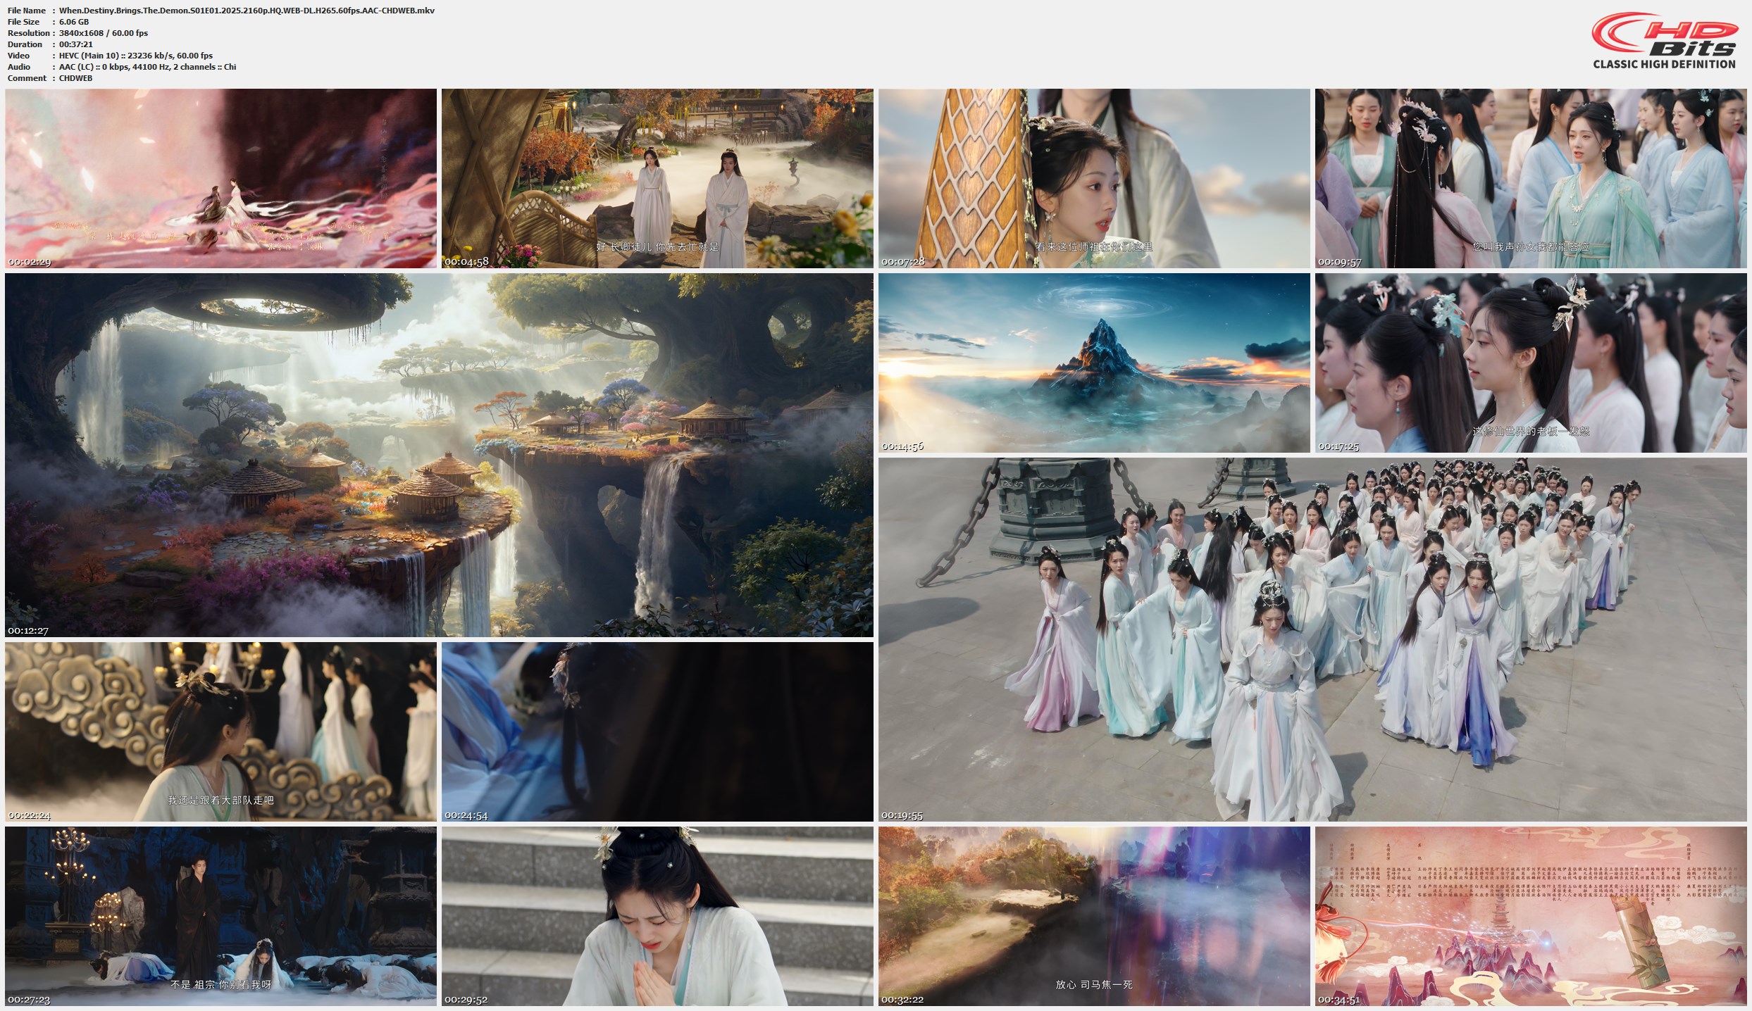Image resolution: width=1752 pixels, height=1011 pixels.
Task: Click the Comment label
Action: 27,78
